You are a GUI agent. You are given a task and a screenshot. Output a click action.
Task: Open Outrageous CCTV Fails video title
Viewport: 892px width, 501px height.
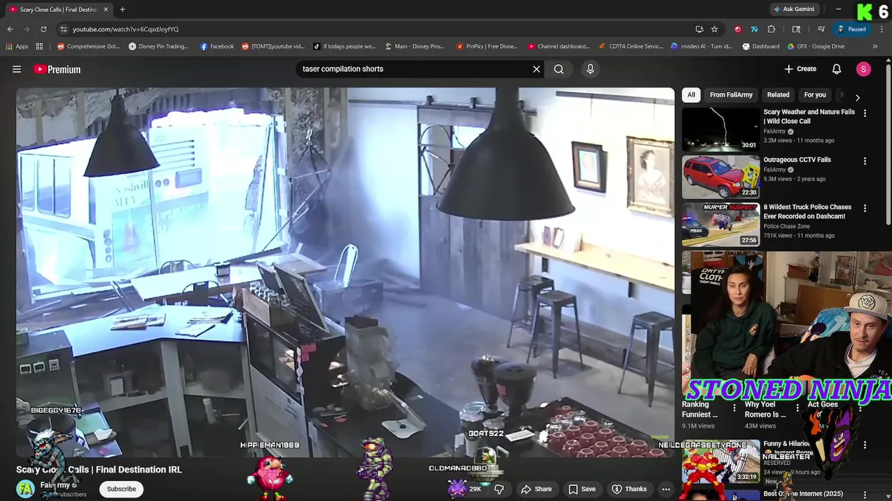pos(797,160)
